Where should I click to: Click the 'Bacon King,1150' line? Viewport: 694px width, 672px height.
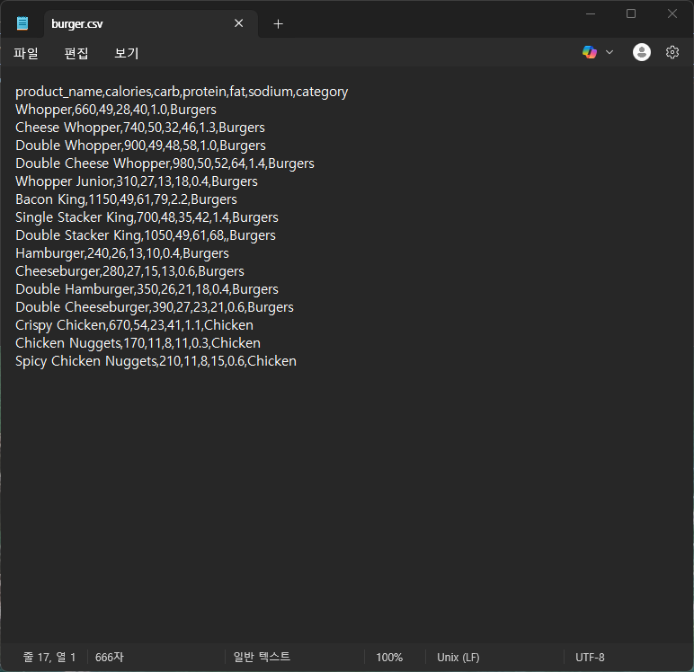click(x=126, y=199)
